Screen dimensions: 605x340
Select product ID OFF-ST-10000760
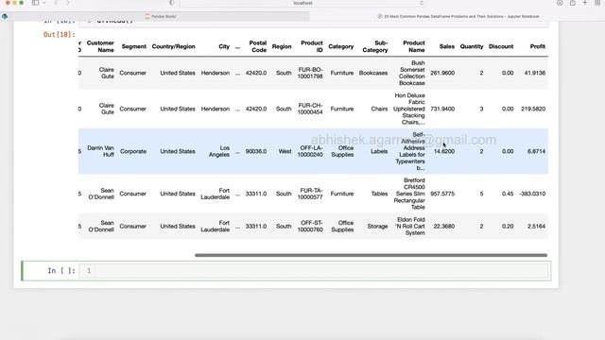coord(310,226)
